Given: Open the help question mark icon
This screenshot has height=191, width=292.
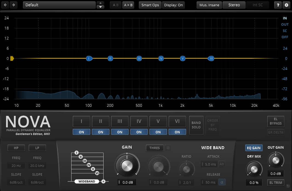Looking at the screenshot, I should click(x=278, y=5).
